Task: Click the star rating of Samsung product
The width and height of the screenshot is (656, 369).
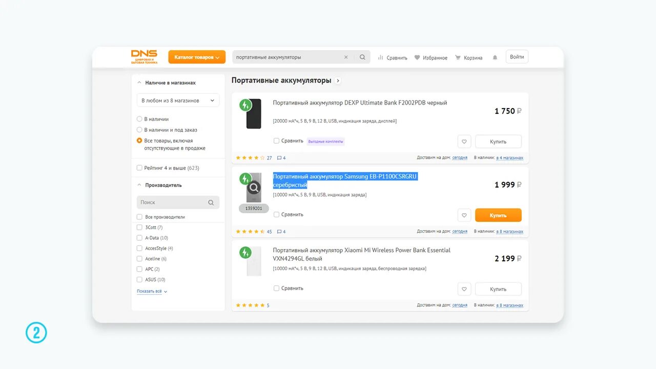Action: click(250, 232)
